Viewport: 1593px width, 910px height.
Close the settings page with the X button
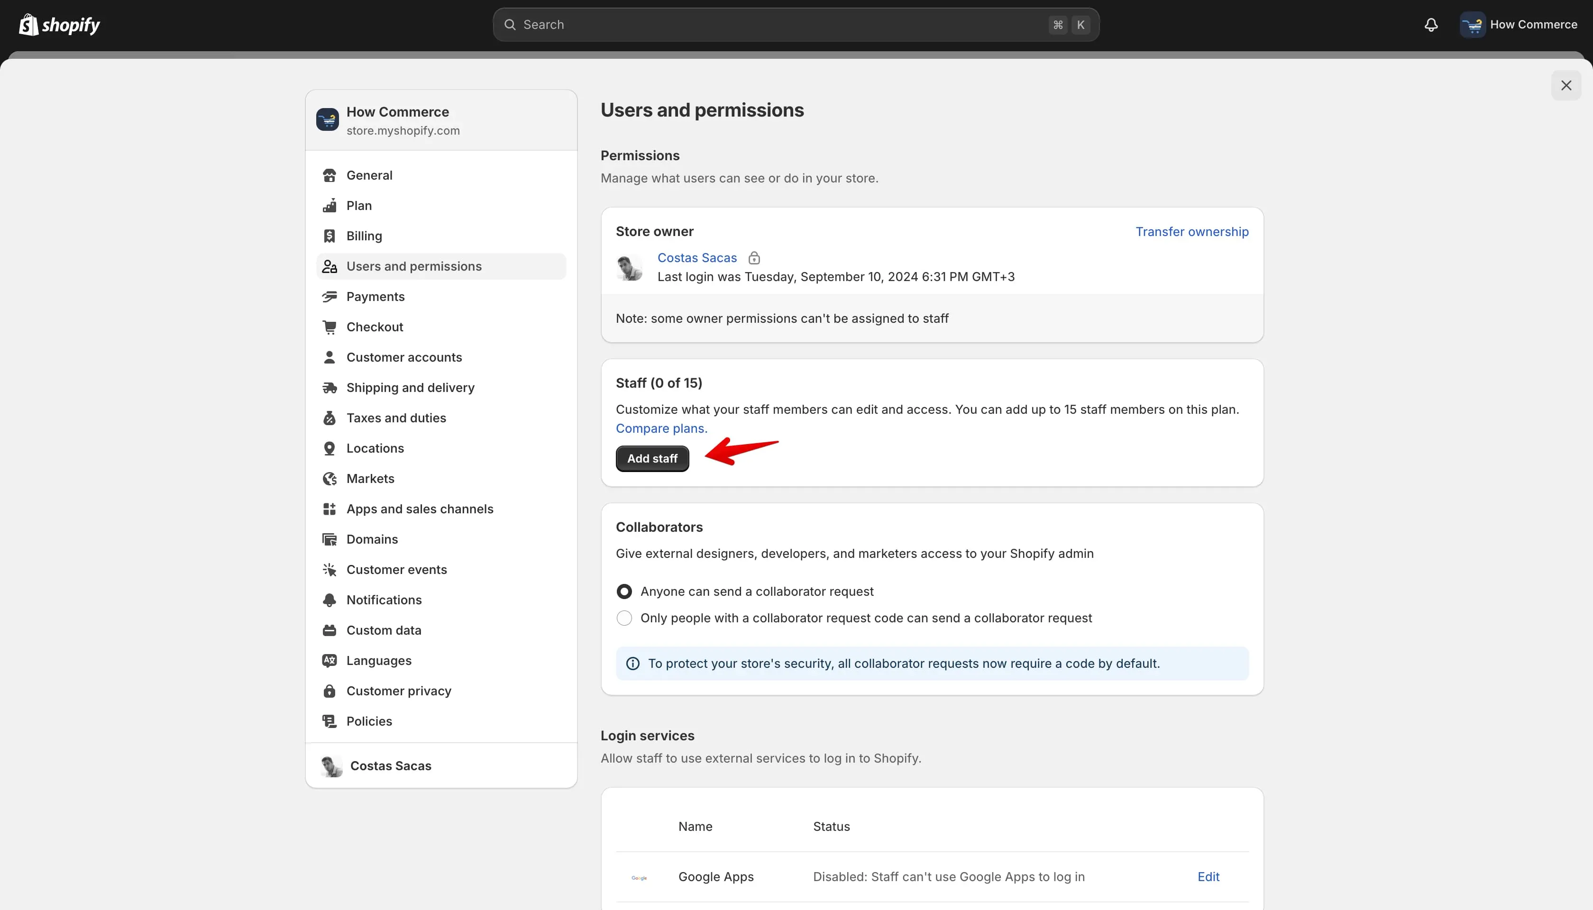tap(1566, 86)
